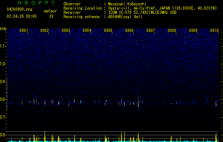Click the 'meteor' count label

[x=50, y=11]
